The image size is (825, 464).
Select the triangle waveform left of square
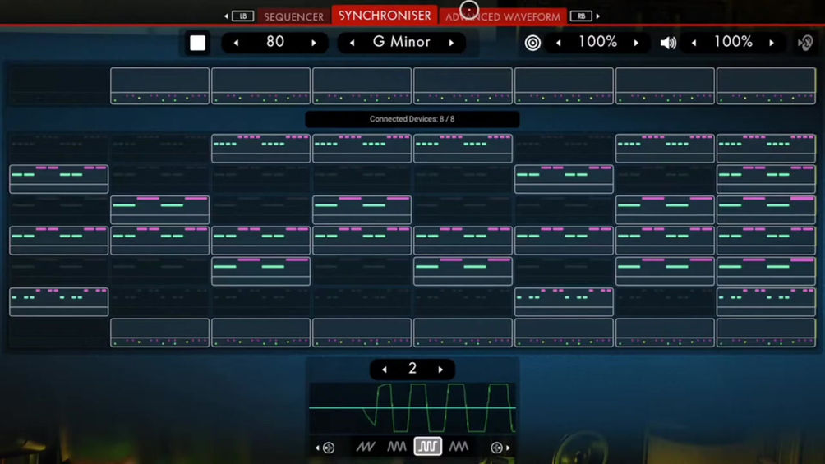(397, 447)
